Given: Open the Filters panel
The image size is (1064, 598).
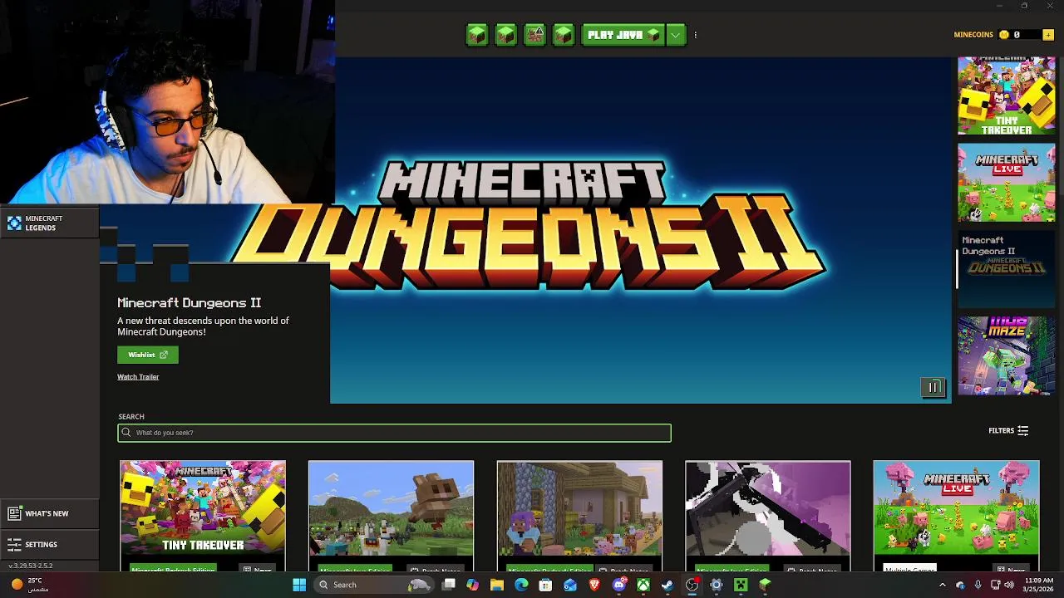Looking at the screenshot, I should [1008, 430].
